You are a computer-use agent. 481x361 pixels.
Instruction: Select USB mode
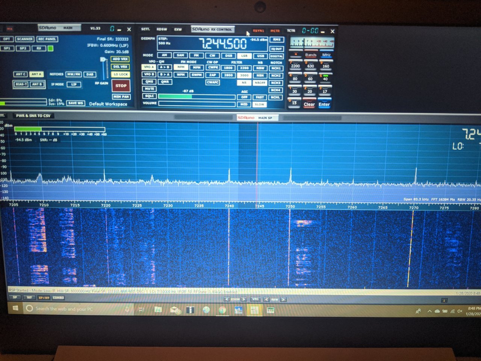coord(260,56)
